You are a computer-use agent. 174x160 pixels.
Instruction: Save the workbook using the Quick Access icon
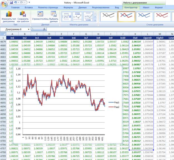click(11, 2)
